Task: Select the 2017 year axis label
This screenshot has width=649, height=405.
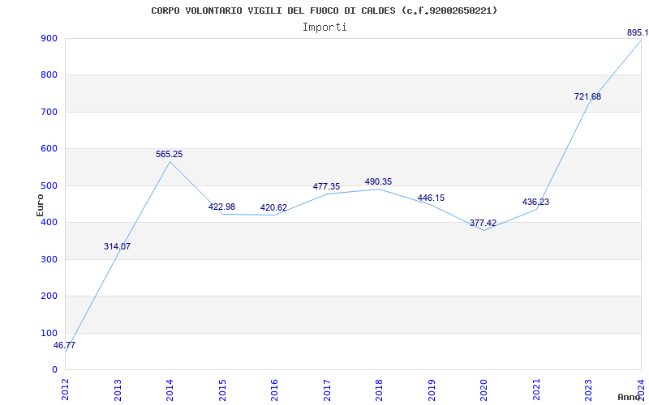Action: point(327,390)
